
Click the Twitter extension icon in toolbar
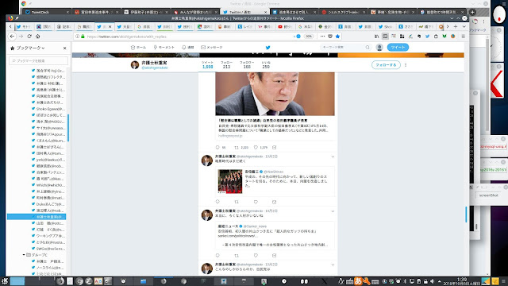pyautogui.click(x=427, y=37)
